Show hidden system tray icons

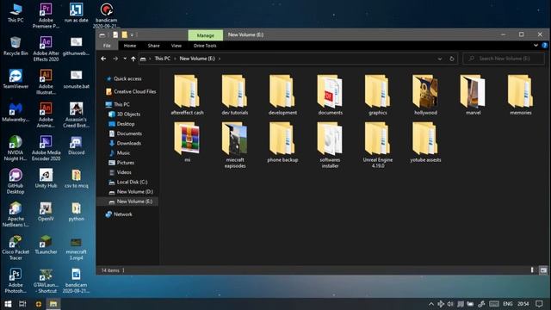coord(431,304)
